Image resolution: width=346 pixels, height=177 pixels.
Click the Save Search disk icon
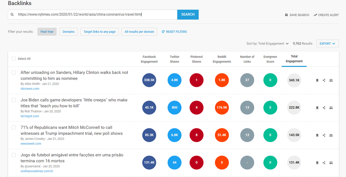click(287, 15)
